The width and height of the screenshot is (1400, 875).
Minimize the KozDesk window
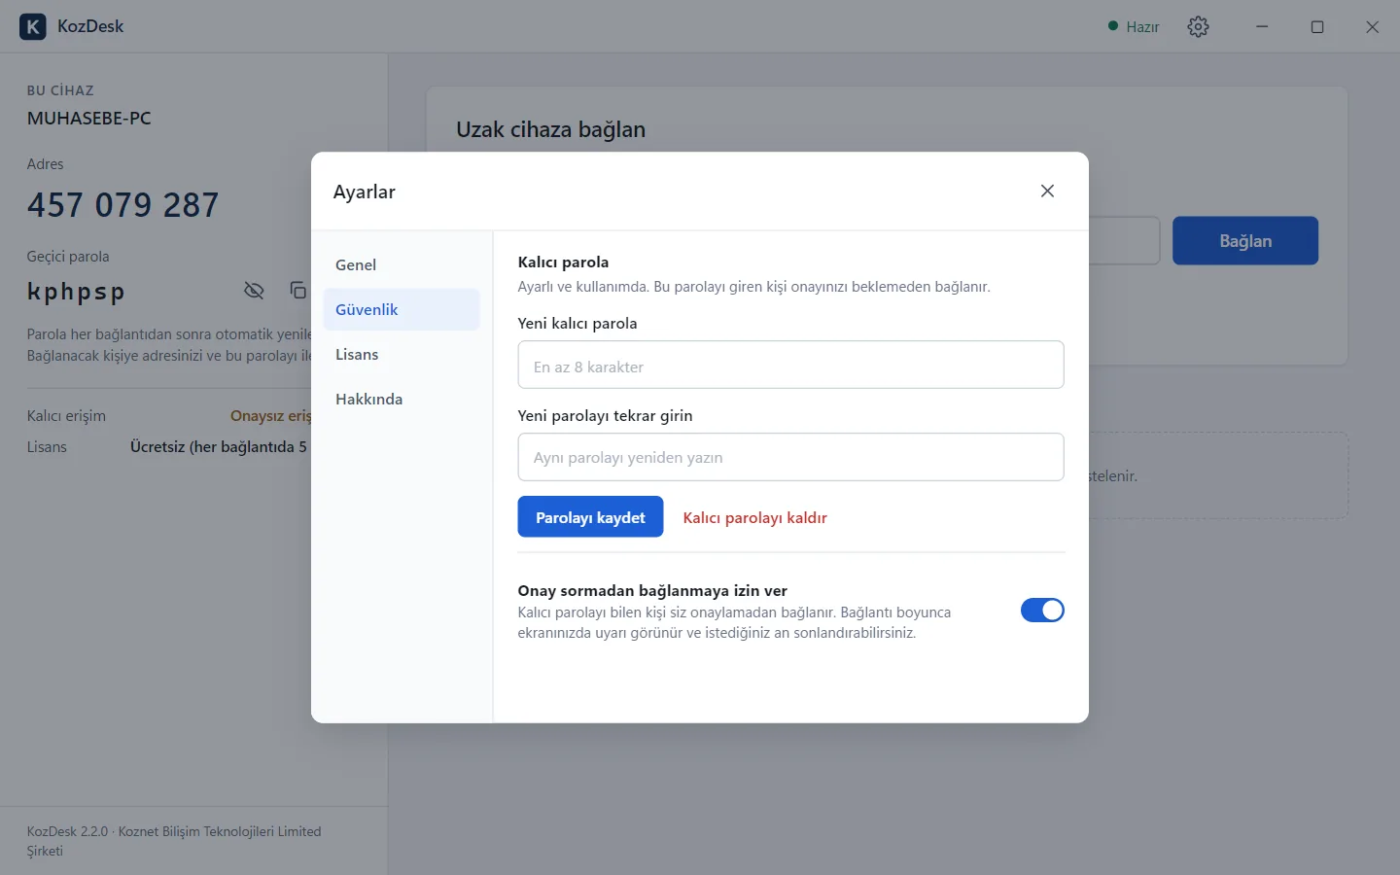pyautogui.click(x=1262, y=26)
